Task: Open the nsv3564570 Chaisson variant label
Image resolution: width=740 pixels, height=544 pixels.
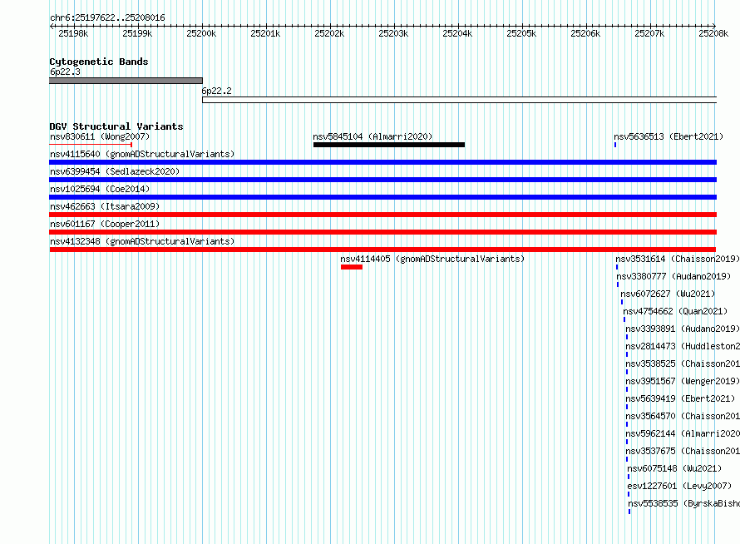Action: (683, 416)
